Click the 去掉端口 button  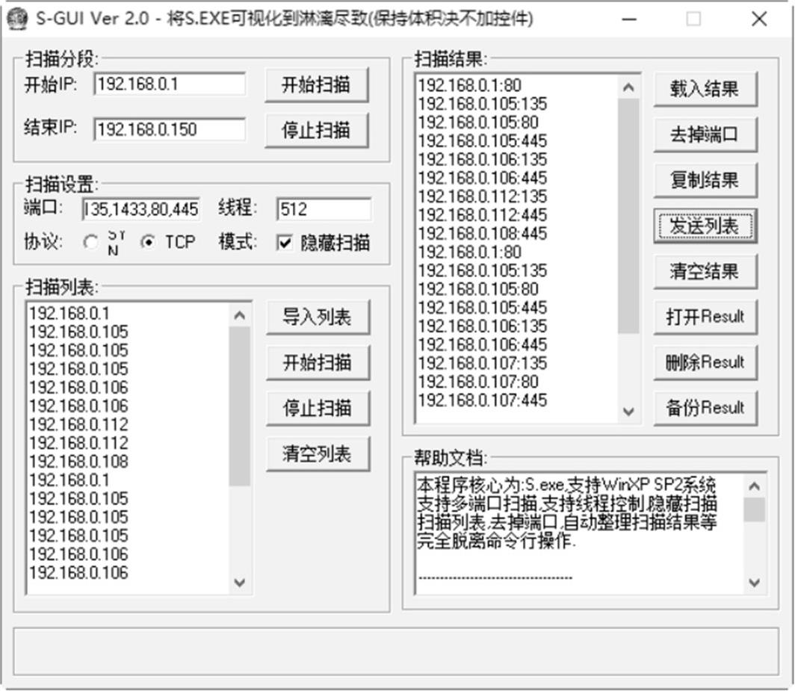point(705,134)
